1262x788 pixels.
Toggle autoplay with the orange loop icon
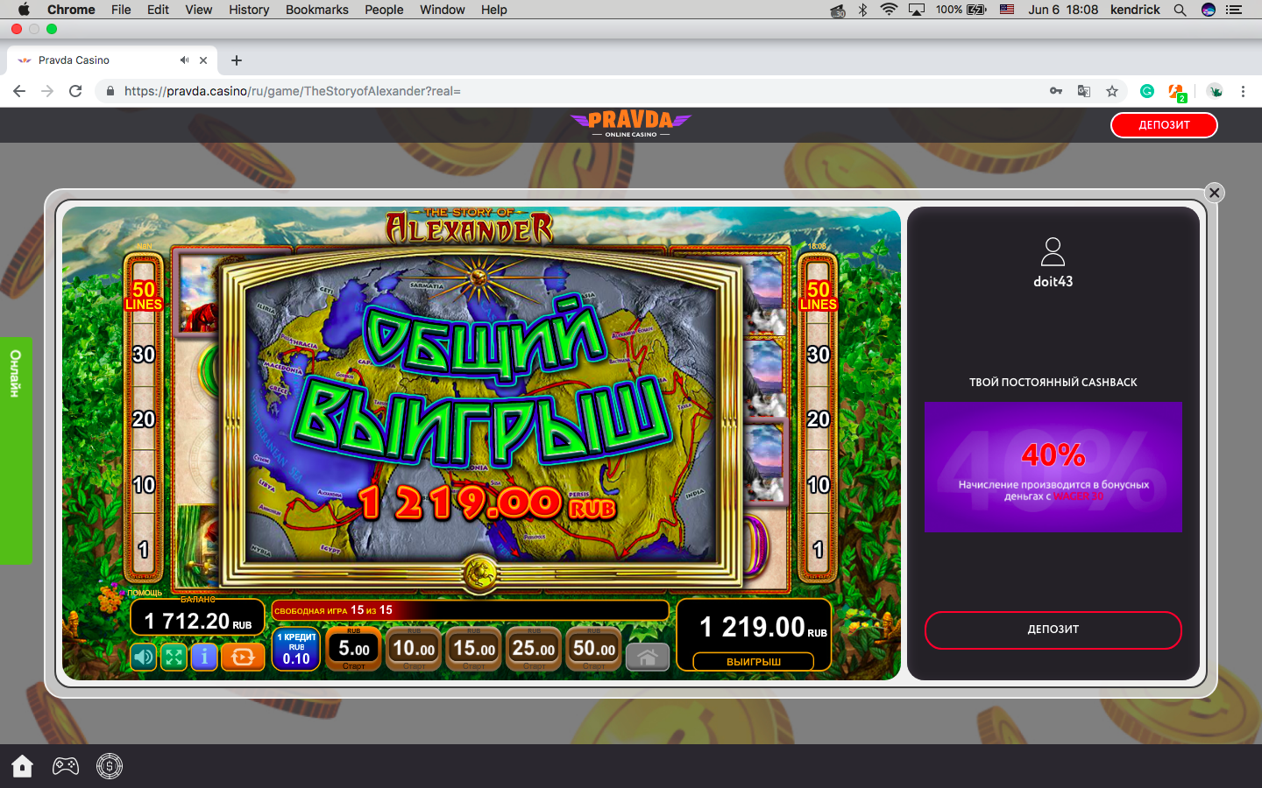click(243, 657)
